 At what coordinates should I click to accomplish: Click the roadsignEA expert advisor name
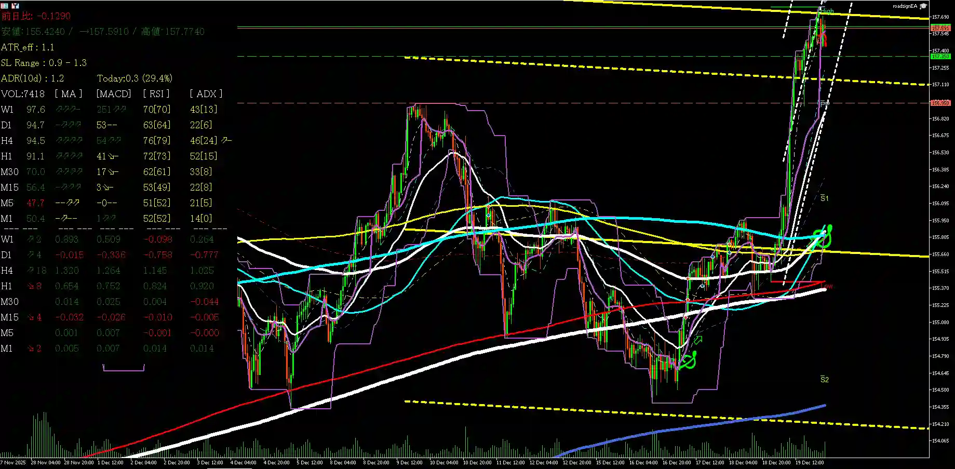click(x=905, y=6)
